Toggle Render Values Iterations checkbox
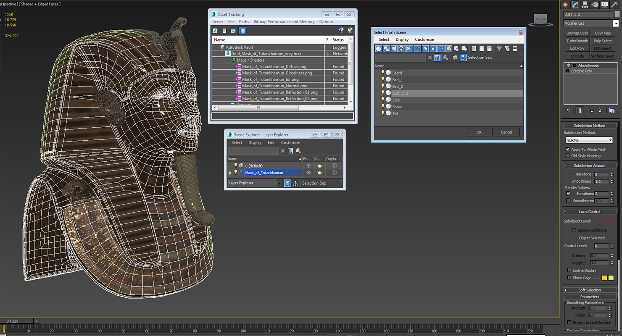The image size is (622, 336). [x=568, y=194]
